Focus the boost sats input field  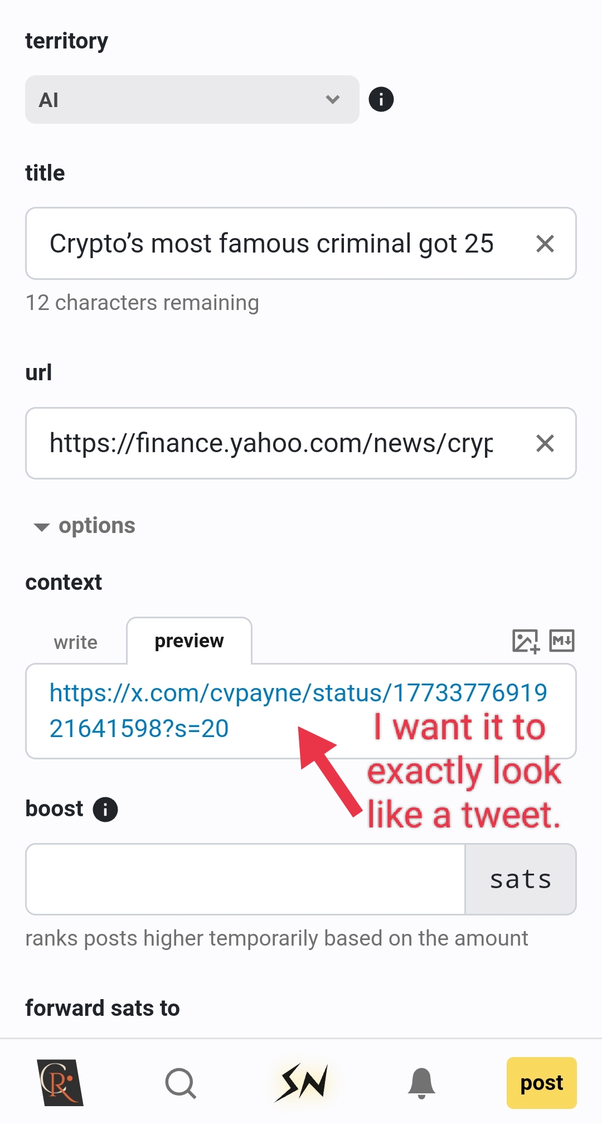pos(245,879)
